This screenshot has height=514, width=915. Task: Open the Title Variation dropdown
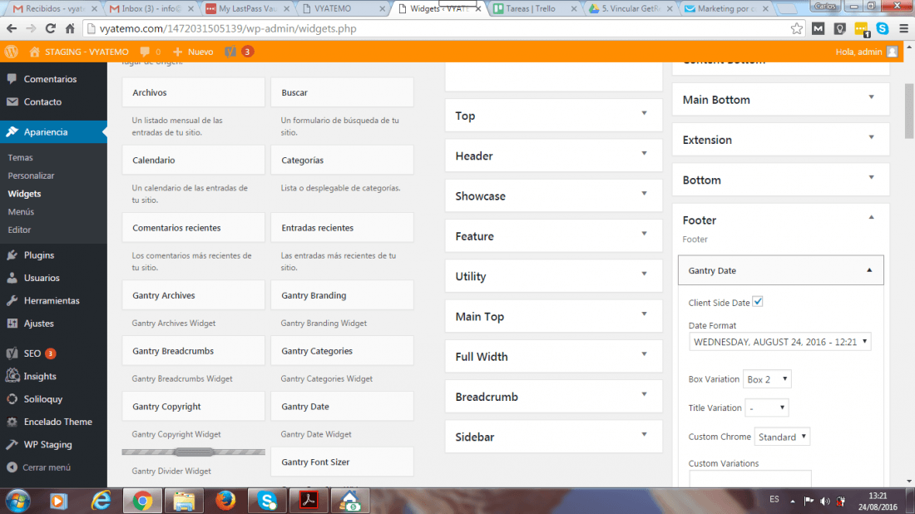tap(767, 408)
